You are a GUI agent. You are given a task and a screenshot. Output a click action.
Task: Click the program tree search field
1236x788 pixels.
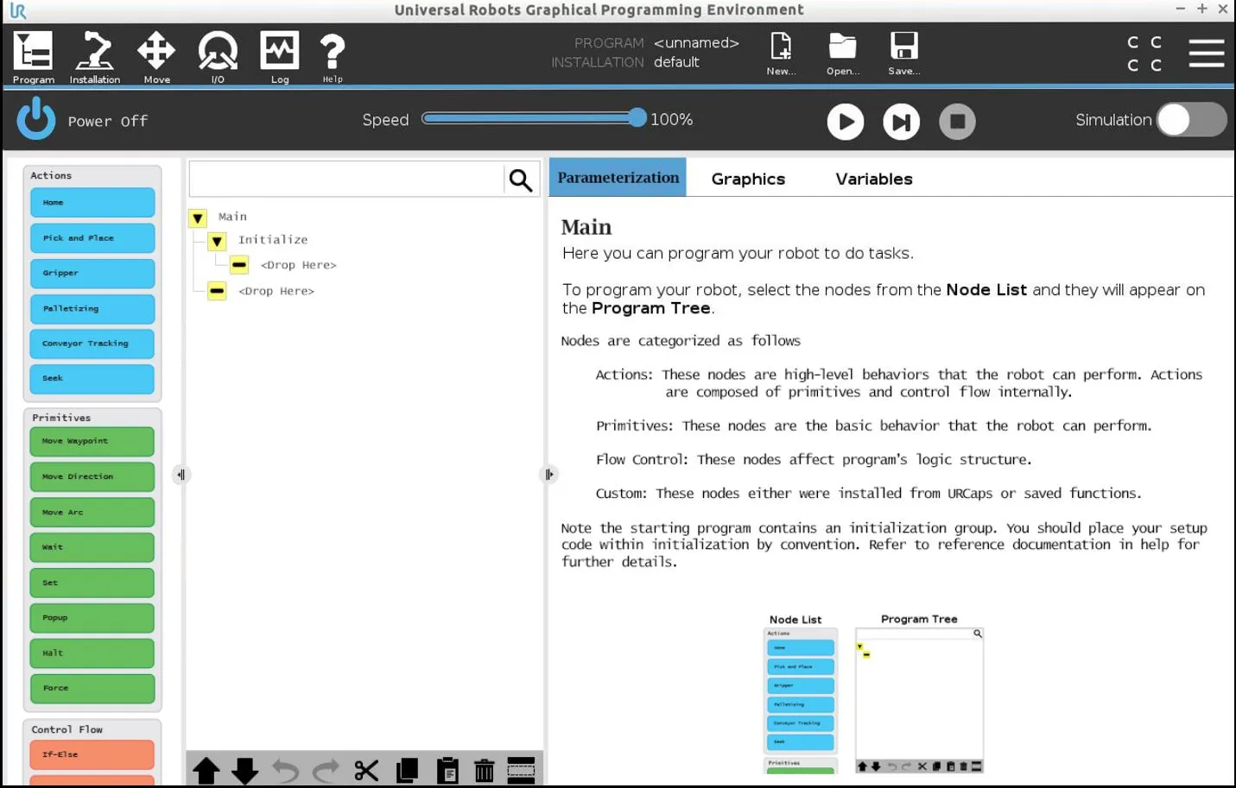[346, 180]
